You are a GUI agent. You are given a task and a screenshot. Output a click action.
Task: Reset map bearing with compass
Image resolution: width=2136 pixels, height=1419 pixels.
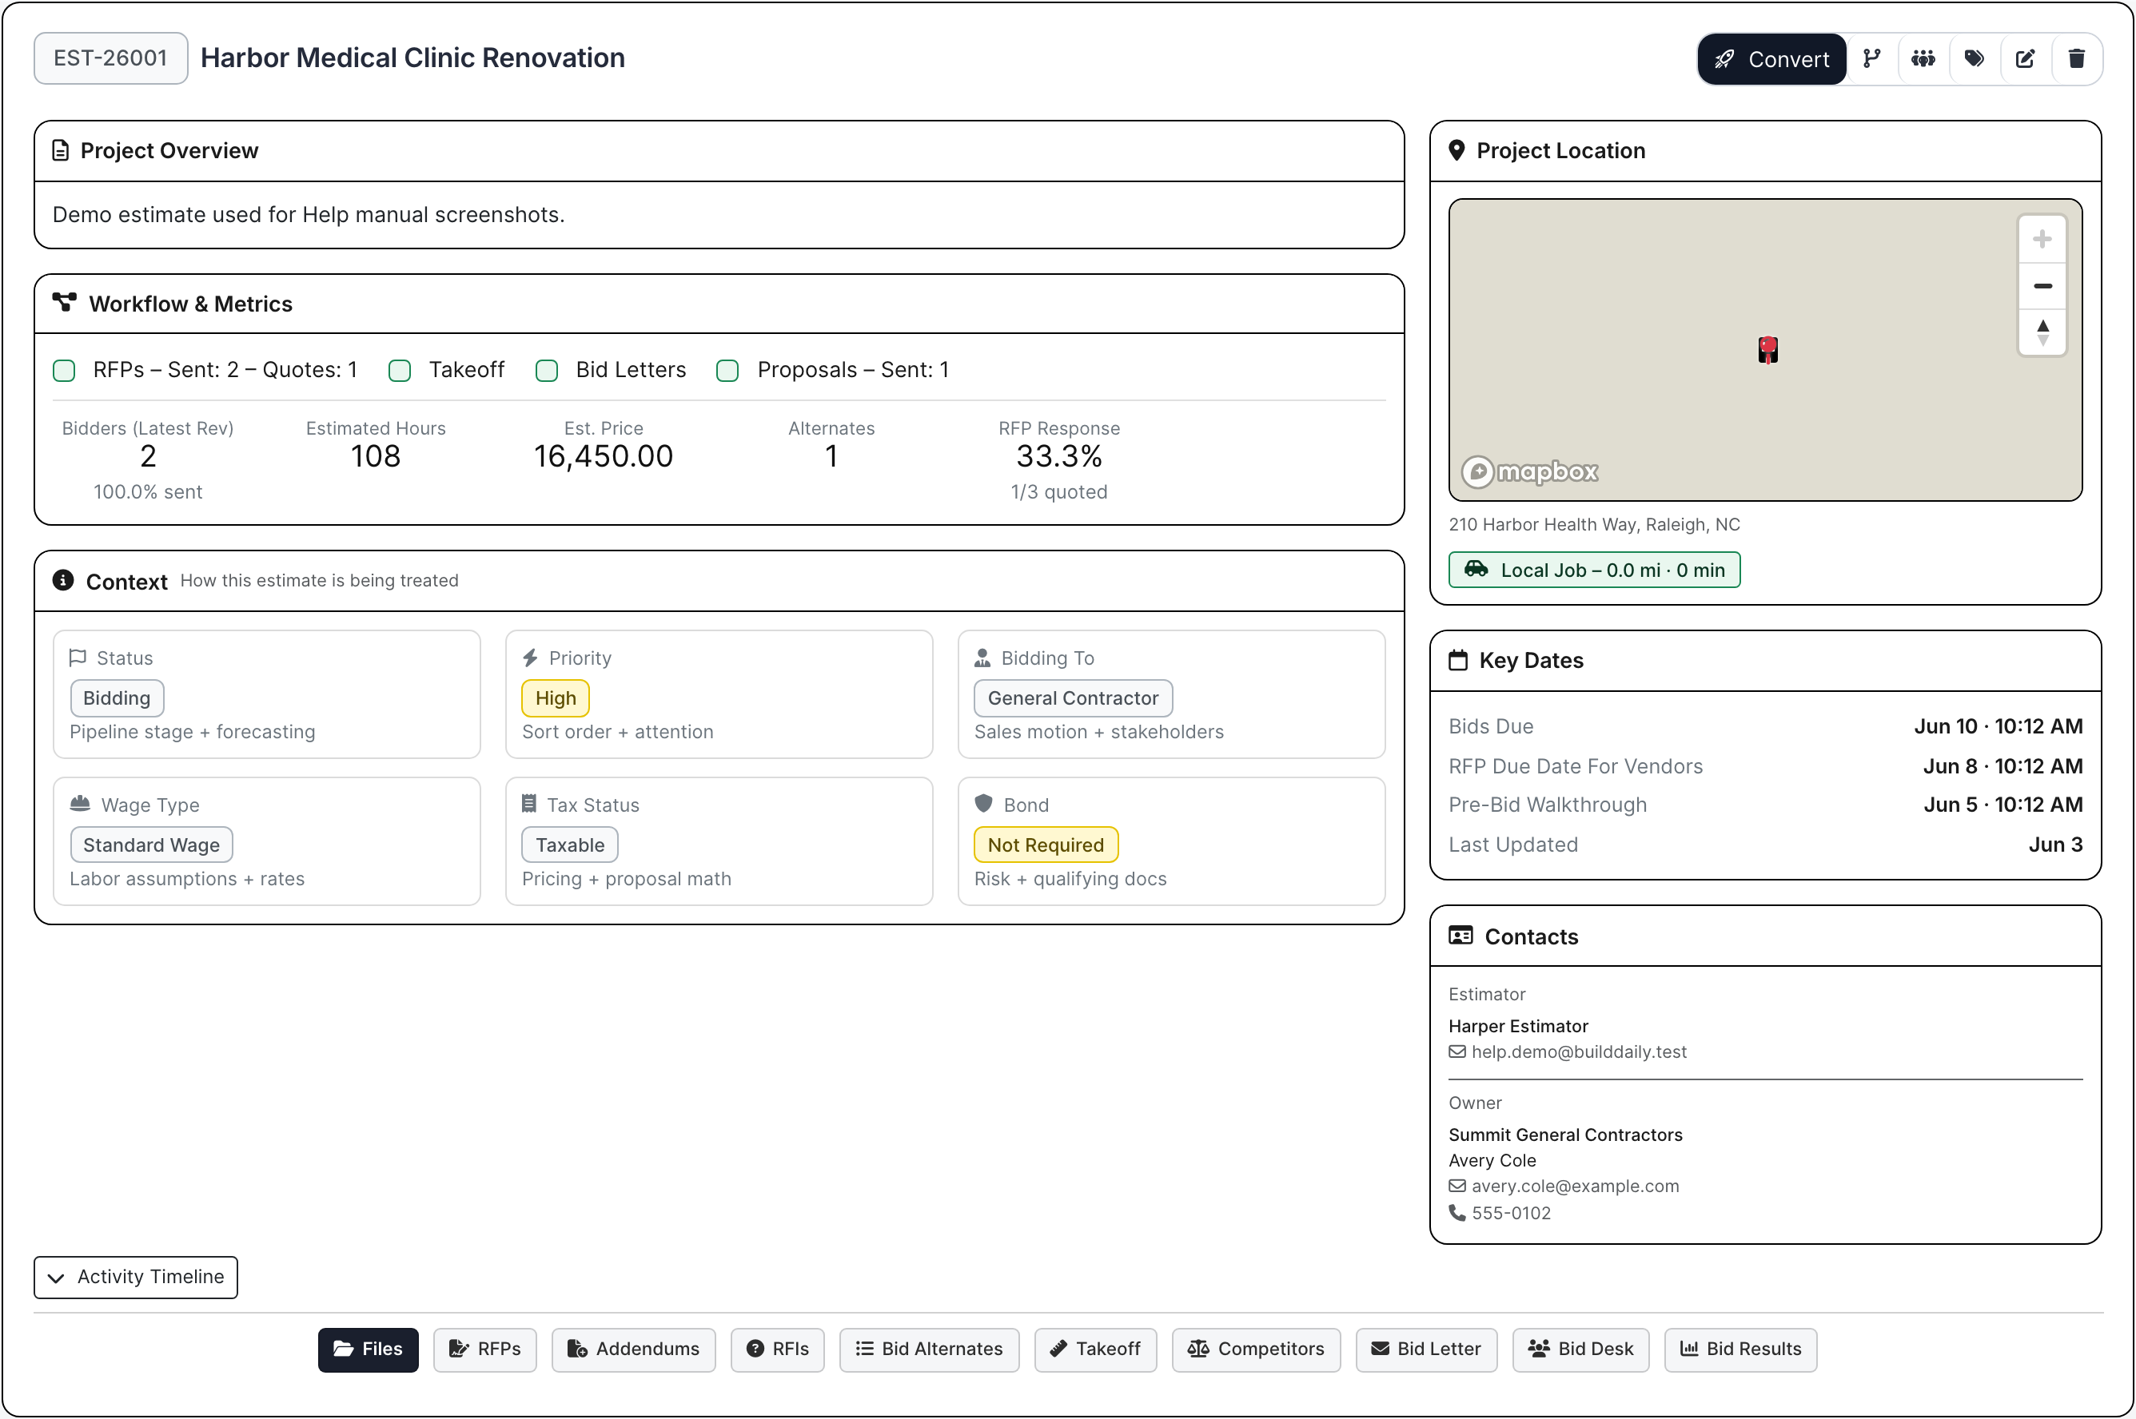[x=2042, y=332]
